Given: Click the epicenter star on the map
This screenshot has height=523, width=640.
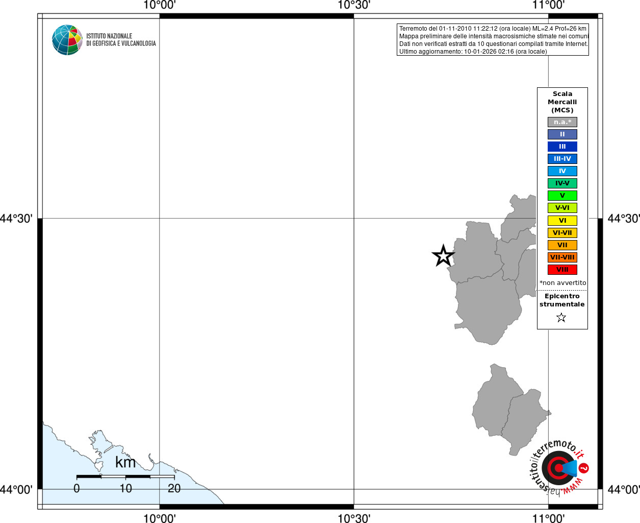Looking at the screenshot, I should [x=443, y=255].
